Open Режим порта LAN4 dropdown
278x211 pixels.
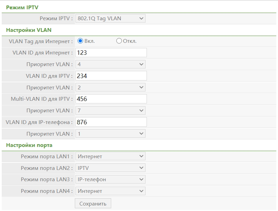click(110, 191)
